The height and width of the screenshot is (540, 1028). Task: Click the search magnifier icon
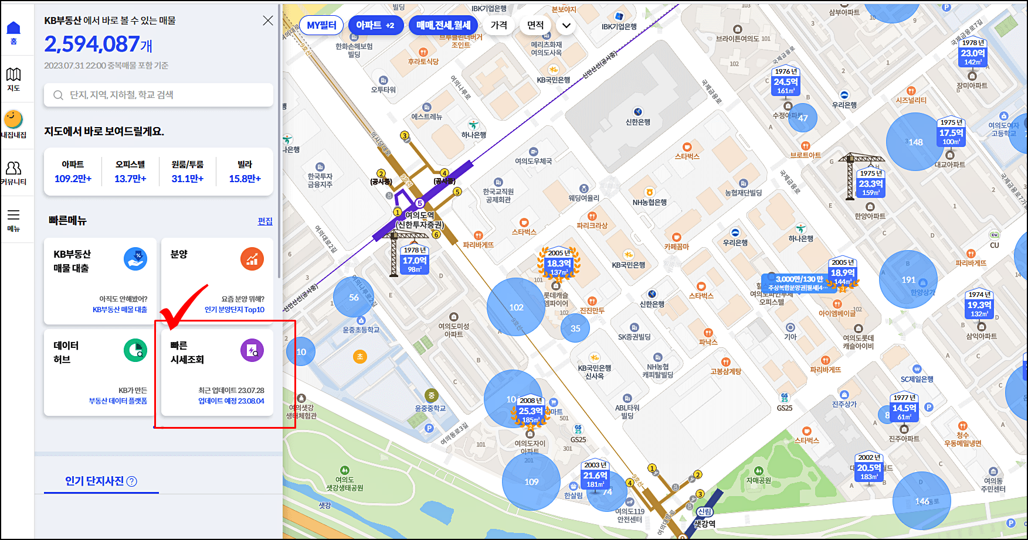pos(58,95)
